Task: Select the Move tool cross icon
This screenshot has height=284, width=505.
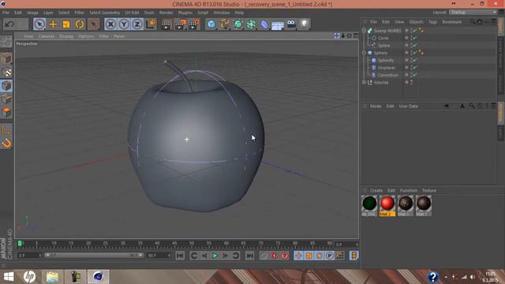Action: [x=53, y=24]
